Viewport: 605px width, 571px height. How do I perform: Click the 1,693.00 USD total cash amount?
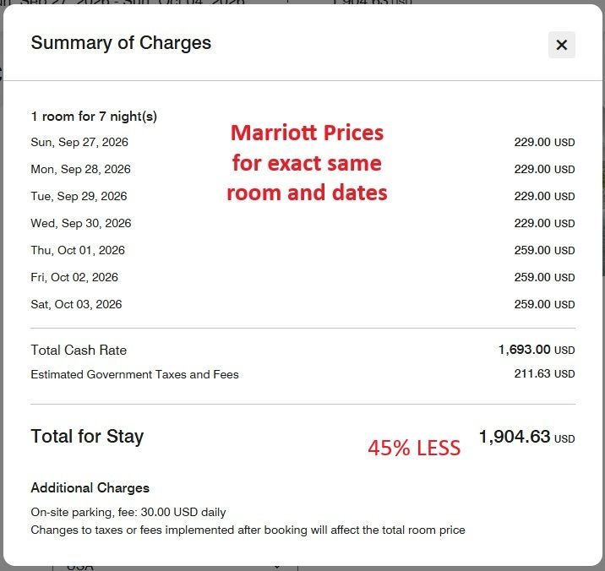pyautogui.click(x=537, y=350)
